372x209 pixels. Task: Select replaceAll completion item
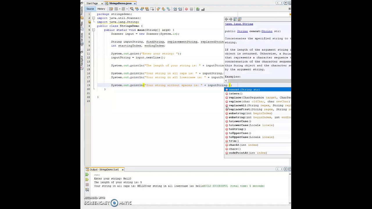pyautogui.click(x=257, y=105)
